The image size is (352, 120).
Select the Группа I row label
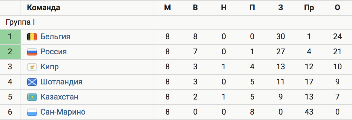(x=20, y=22)
